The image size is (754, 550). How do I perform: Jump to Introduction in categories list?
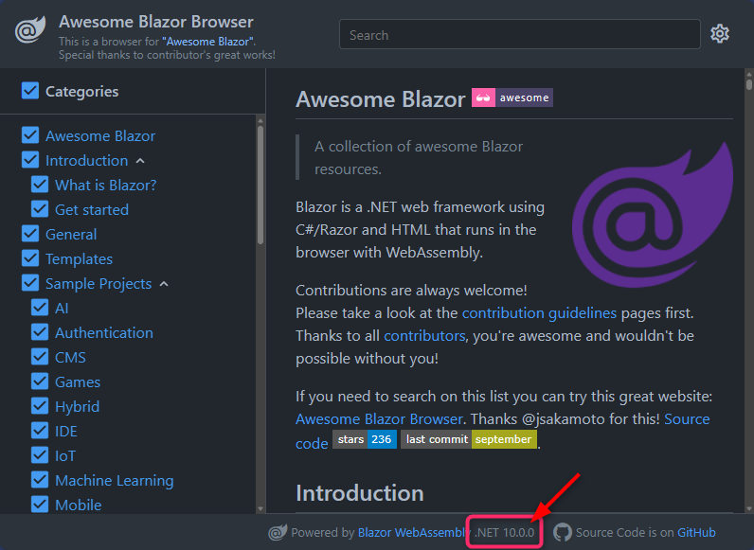point(86,161)
